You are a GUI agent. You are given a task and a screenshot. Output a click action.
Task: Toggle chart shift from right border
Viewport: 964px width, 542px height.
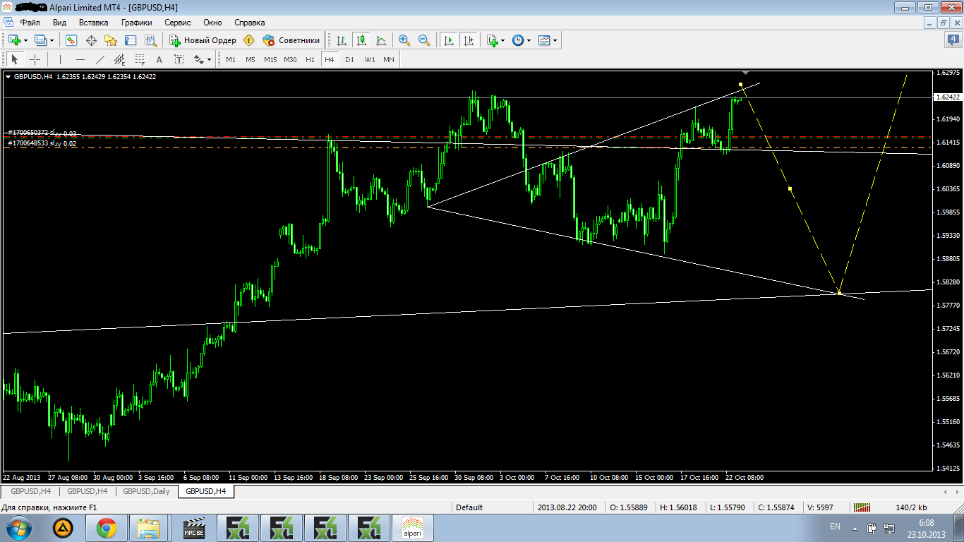(x=469, y=40)
